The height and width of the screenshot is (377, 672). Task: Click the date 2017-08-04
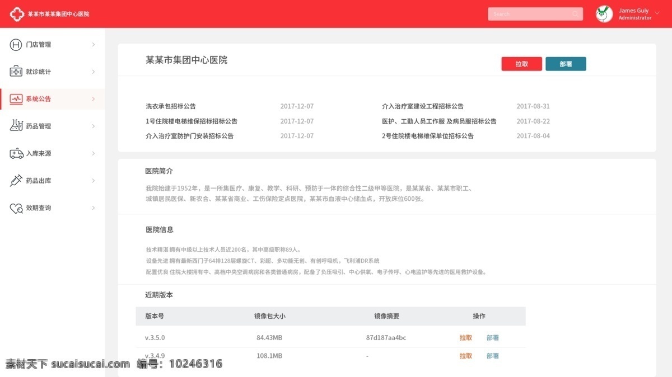click(533, 136)
